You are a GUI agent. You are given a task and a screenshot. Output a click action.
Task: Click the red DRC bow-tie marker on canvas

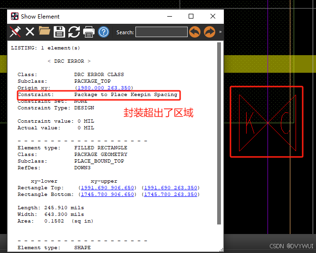(268, 123)
